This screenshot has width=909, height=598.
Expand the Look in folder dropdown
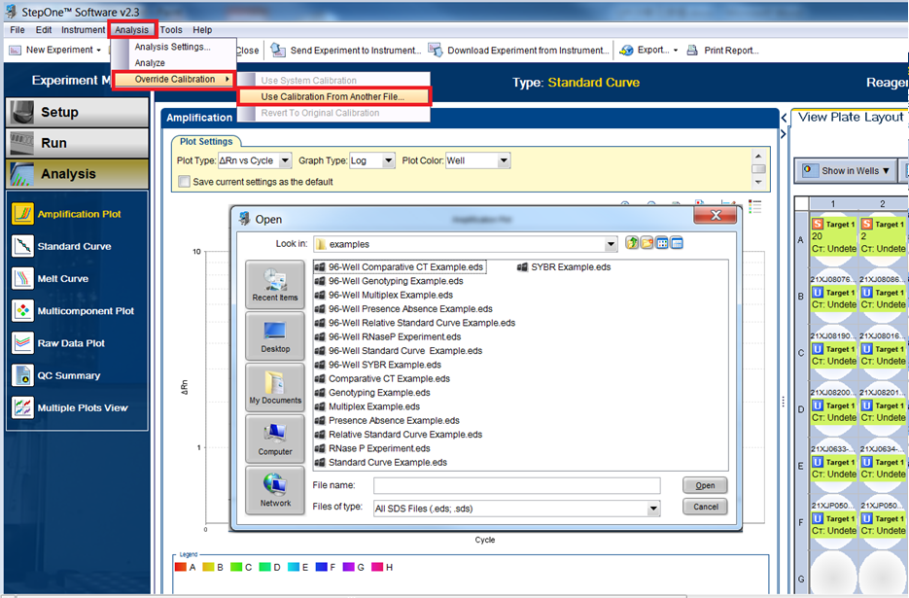[x=611, y=244]
